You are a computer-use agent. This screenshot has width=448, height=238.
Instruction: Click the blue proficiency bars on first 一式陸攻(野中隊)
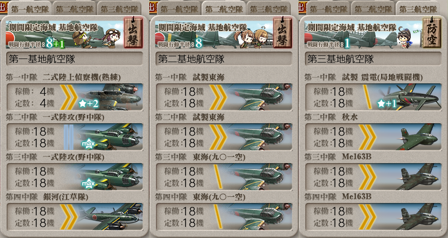pyautogui.click(x=69, y=137)
